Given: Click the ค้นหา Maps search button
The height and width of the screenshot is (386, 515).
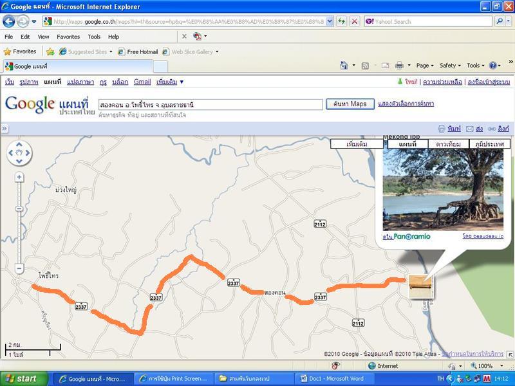Looking at the screenshot, I should point(350,104).
